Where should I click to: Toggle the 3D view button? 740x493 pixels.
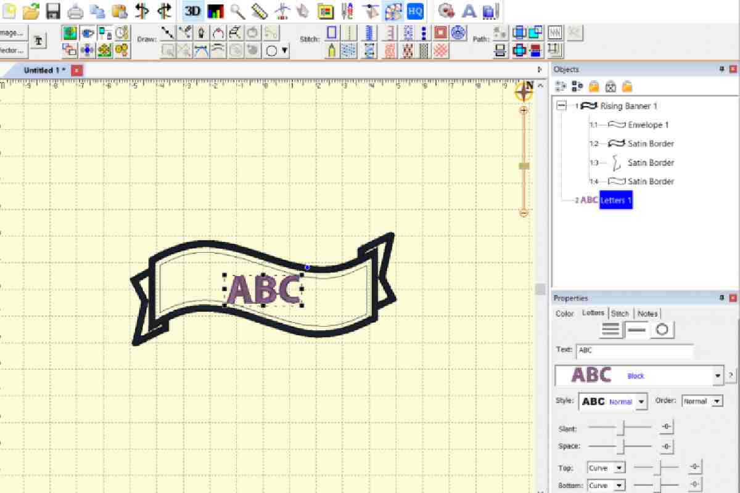coord(193,10)
